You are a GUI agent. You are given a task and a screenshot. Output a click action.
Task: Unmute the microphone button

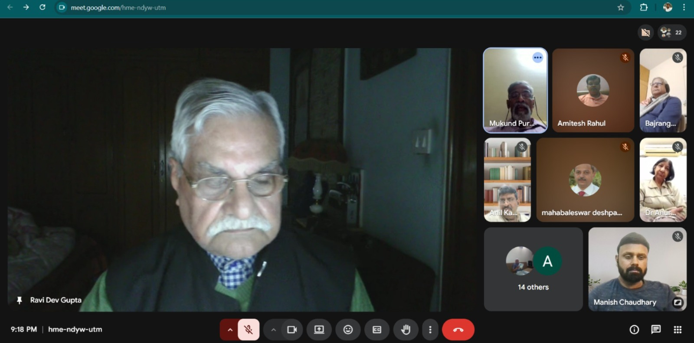[249, 330]
